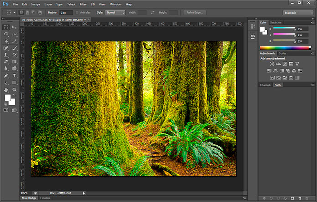This screenshot has height=202, width=317.
Task: Select the Move tool
Action: click(x=15, y=28)
